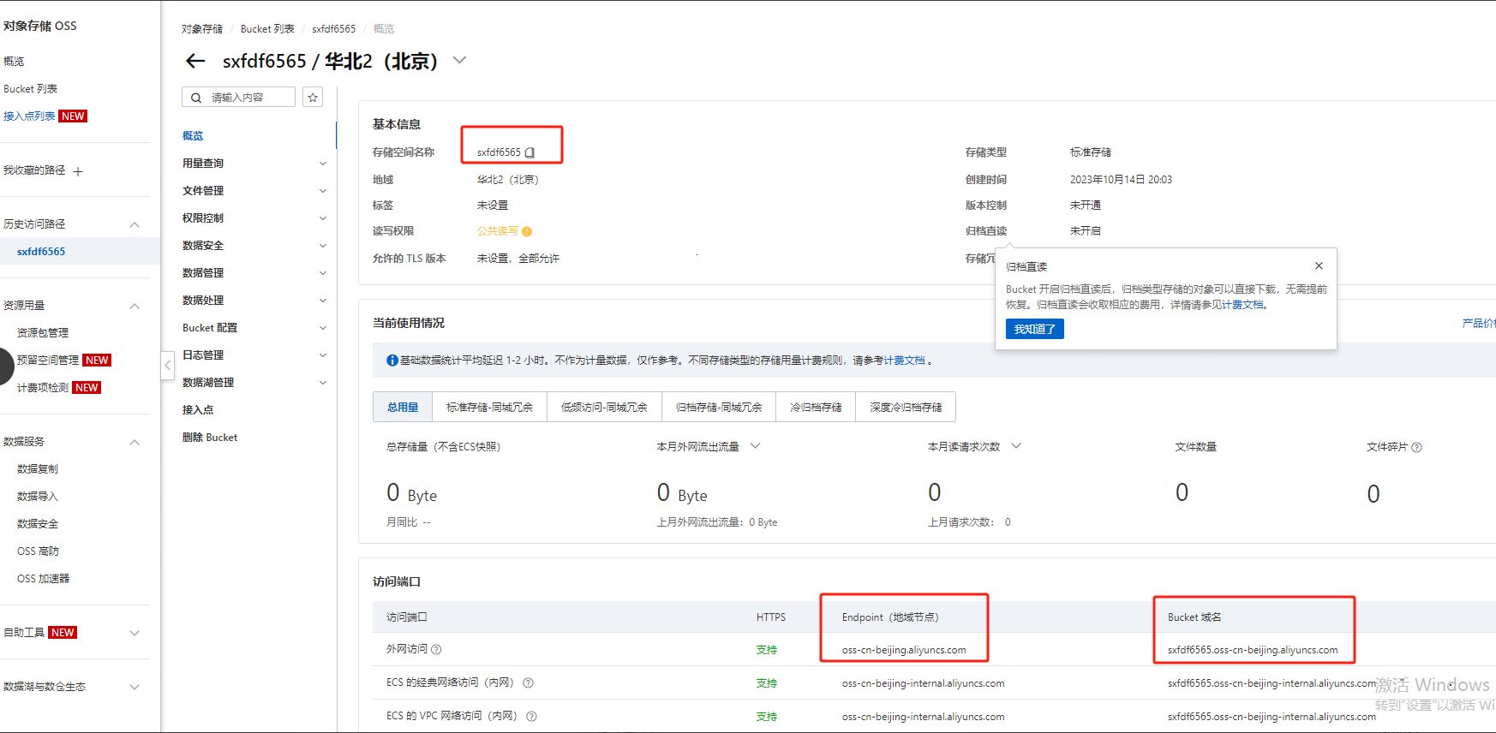Open 接入点列表 in the sidebar
The height and width of the screenshot is (733, 1496).
[x=29, y=116]
